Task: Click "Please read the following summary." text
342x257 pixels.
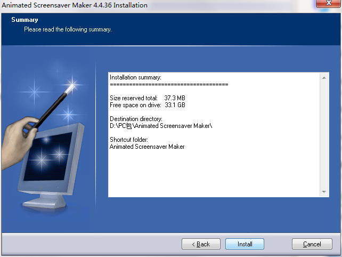Action: tap(68, 29)
